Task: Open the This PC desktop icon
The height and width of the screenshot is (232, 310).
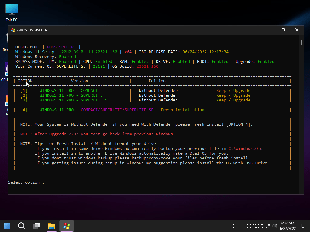Action: coord(12,12)
